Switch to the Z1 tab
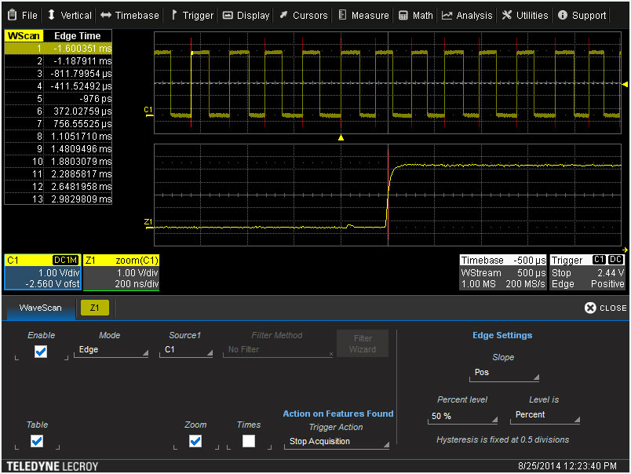 (x=94, y=308)
